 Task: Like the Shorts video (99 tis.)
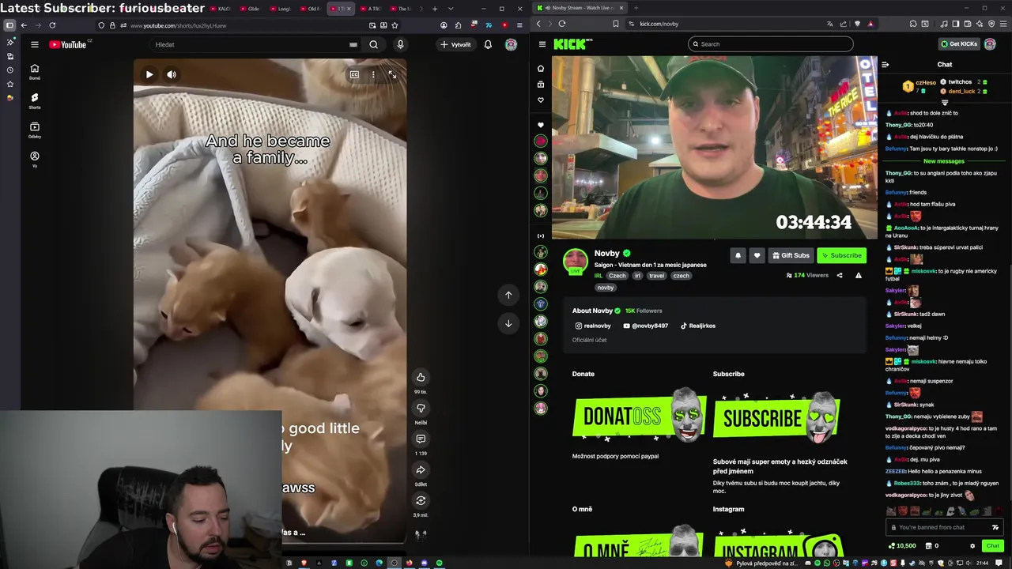click(x=421, y=377)
